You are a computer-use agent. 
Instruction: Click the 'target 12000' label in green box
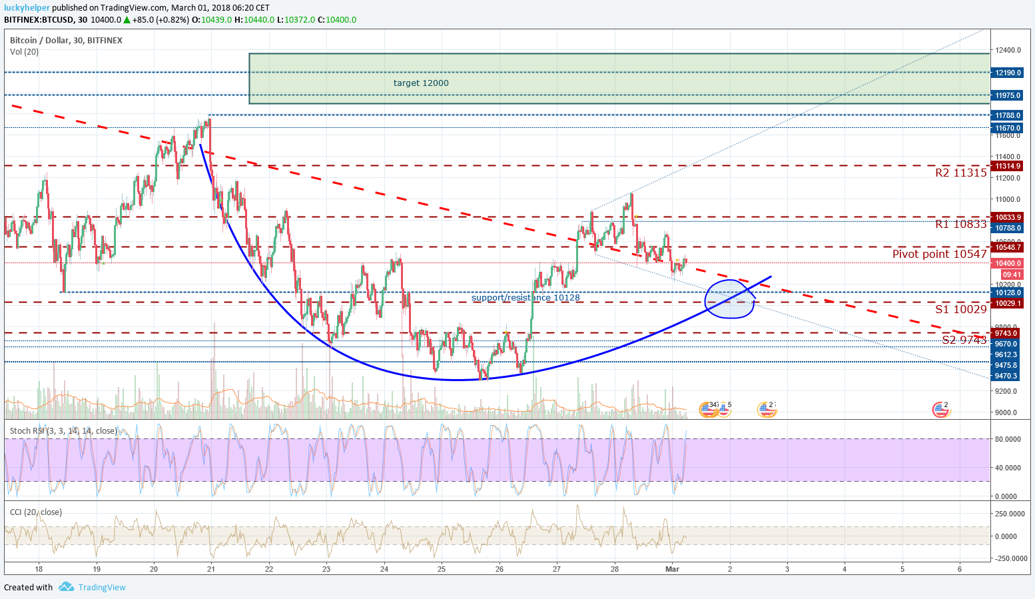click(421, 83)
